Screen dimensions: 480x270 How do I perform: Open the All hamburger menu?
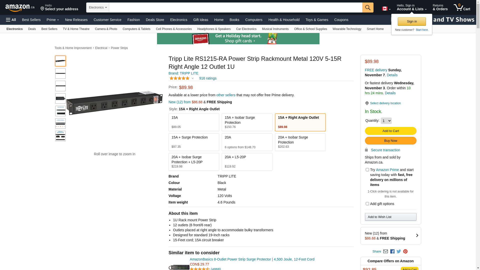pyautogui.click(x=11, y=20)
